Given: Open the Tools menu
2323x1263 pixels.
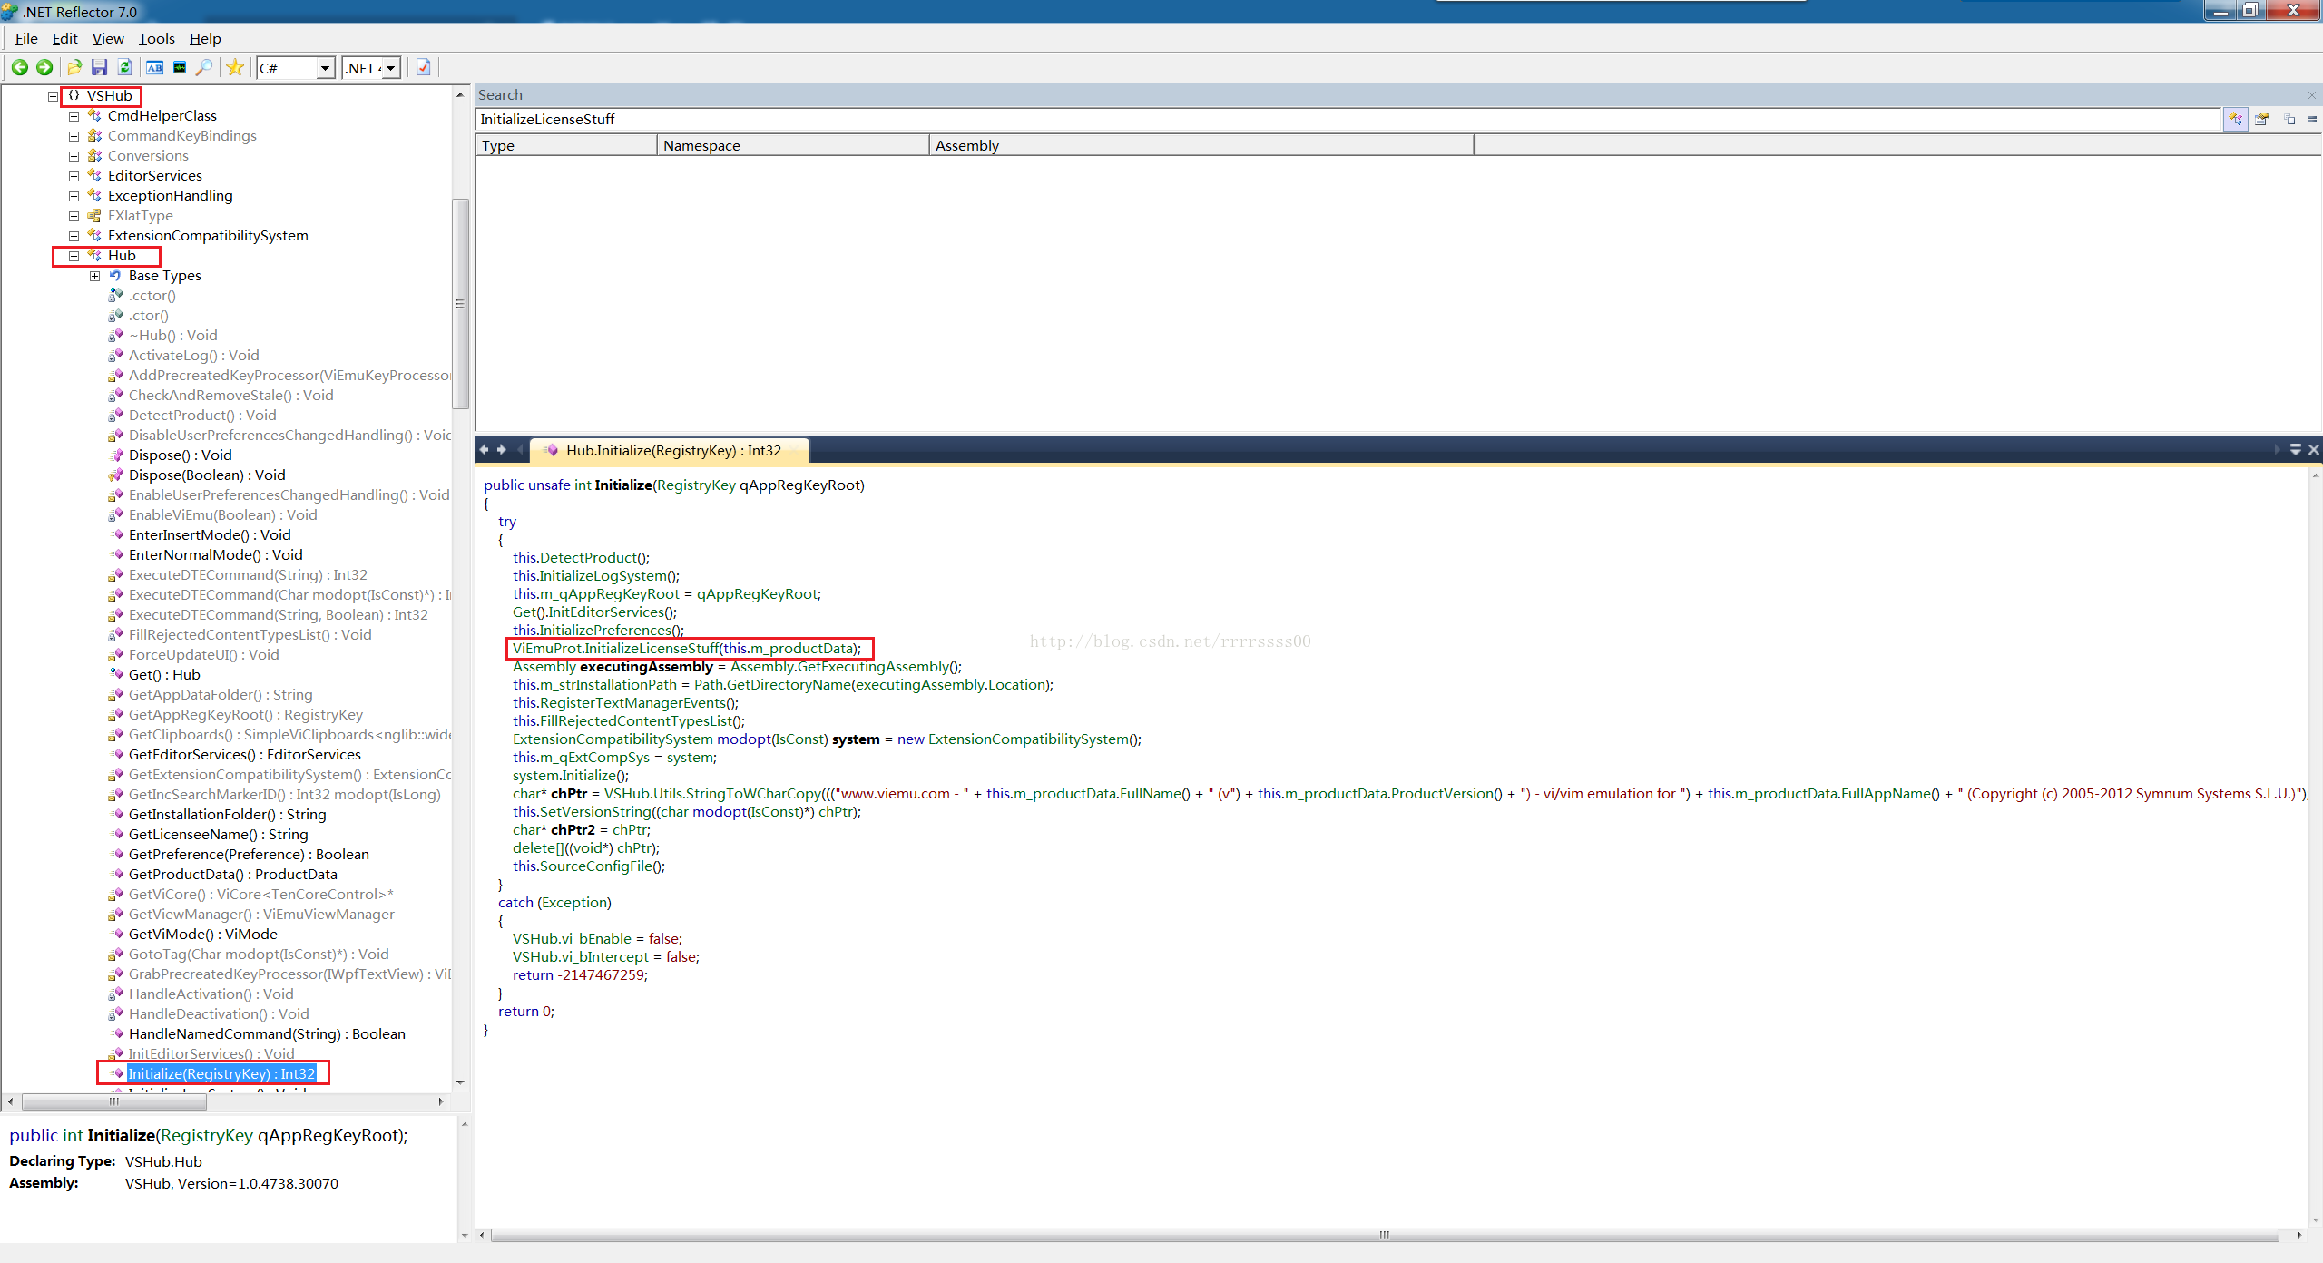Looking at the screenshot, I should (x=156, y=38).
